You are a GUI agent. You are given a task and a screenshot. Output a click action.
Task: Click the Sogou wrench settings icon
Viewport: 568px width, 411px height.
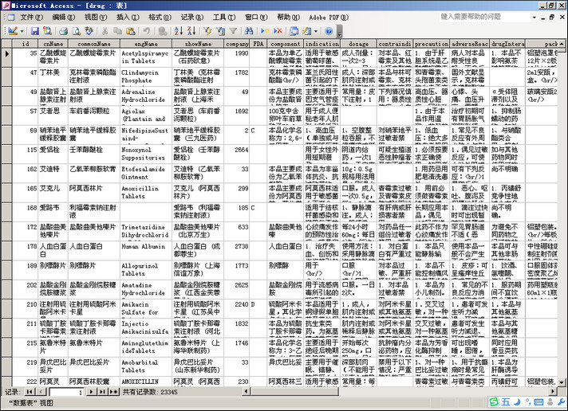pyautogui.click(x=562, y=401)
